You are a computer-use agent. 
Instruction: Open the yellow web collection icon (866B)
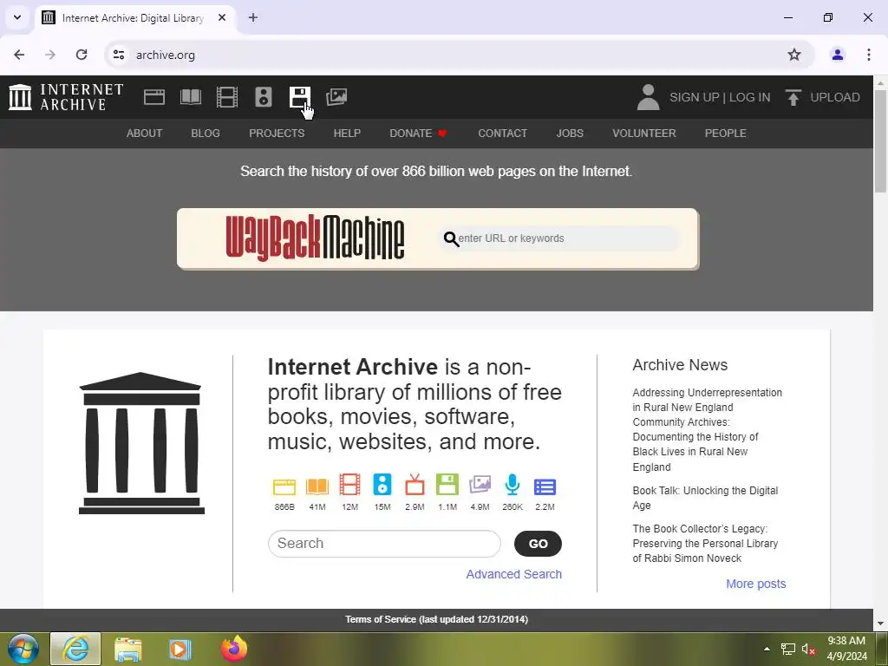coord(284,486)
